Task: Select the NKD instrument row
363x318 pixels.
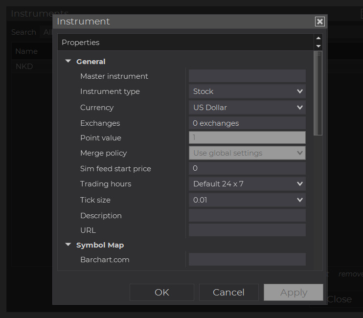Action: pos(24,67)
